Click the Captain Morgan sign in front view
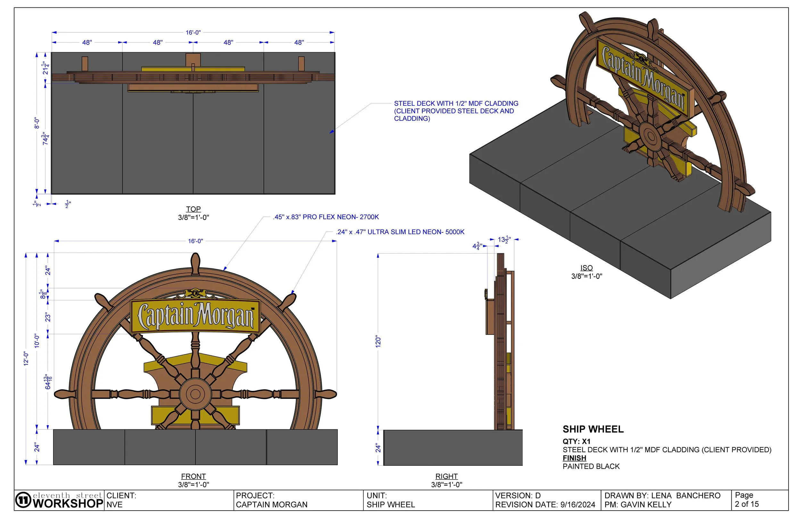The height and width of the screenshot is (518, 801). (195, 316)
